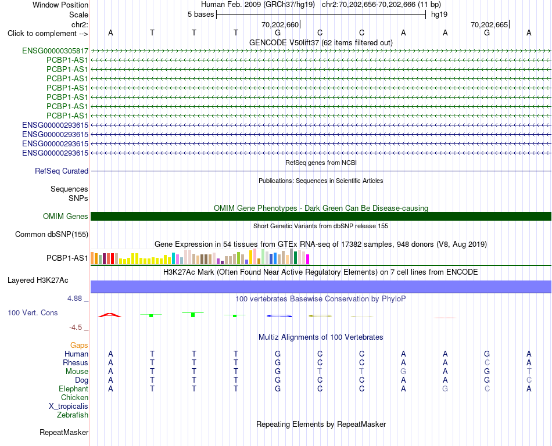
Task: Click the red A-shaped PhyloP conservation bar
Action: pyautogui.click(x=110, y=315)
